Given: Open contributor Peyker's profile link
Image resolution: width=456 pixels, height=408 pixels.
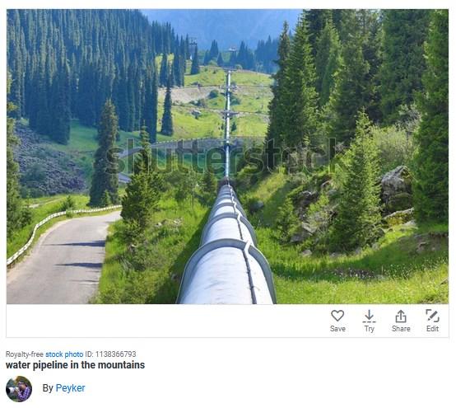Looking at the screenshot, I should point(71,388).
